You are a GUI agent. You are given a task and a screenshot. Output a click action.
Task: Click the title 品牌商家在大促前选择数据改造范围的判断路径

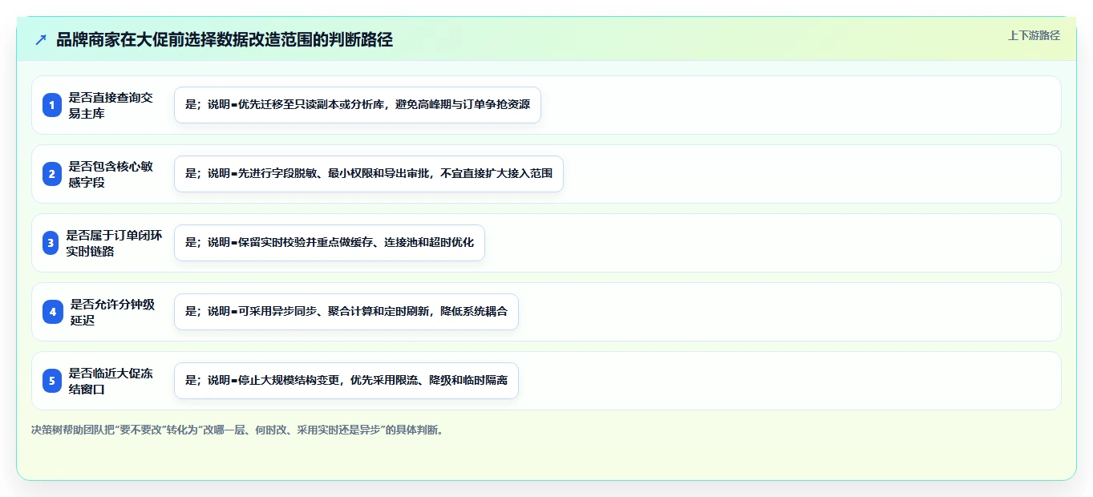tap(225, 40)
